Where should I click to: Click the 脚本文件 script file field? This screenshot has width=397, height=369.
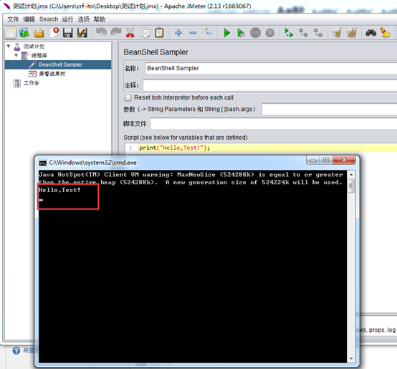[x=274, y=124]
